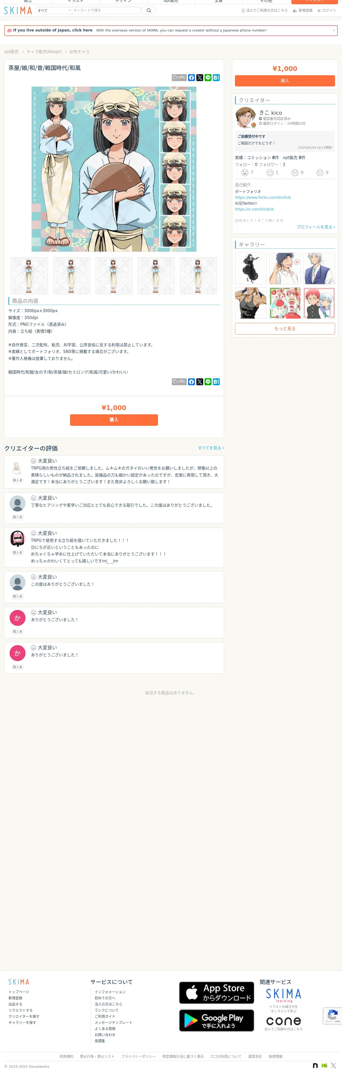This screenshot has width=342, height=1088.
Task: Click footer 出品する link
Action: click(x=15, y=1004)
